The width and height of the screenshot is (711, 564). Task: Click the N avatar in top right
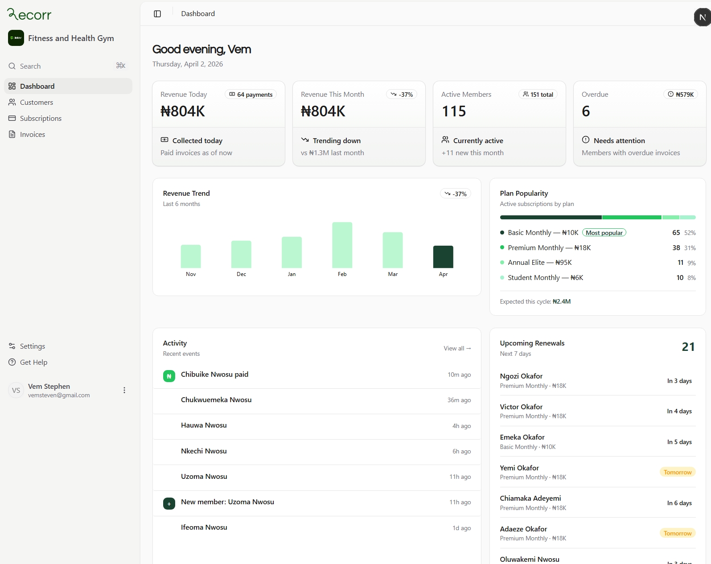click(x=702, y=17)
